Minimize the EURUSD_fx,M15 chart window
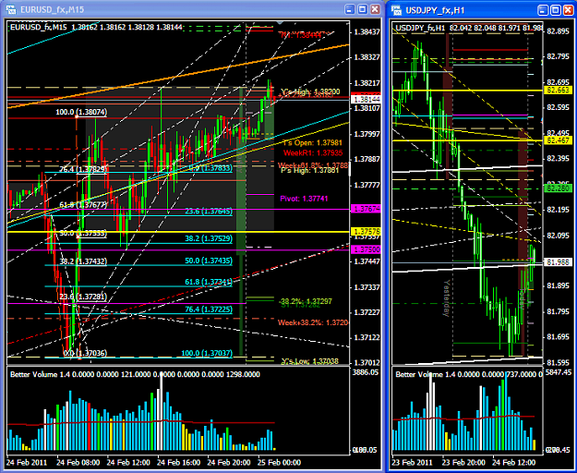Viewport: 577px width, 473px height. (350, 9)
